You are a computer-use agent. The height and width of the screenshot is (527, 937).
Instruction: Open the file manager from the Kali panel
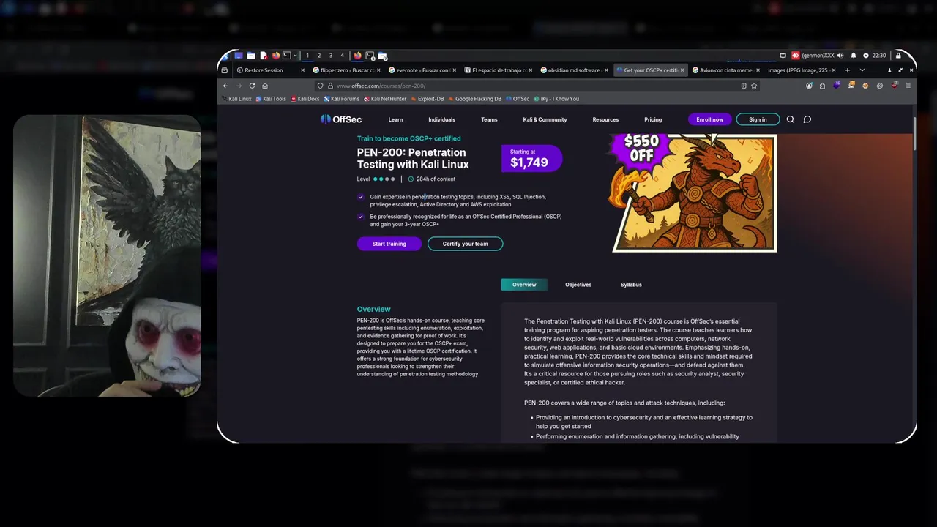pyautogui.click(x=251, y=56)
